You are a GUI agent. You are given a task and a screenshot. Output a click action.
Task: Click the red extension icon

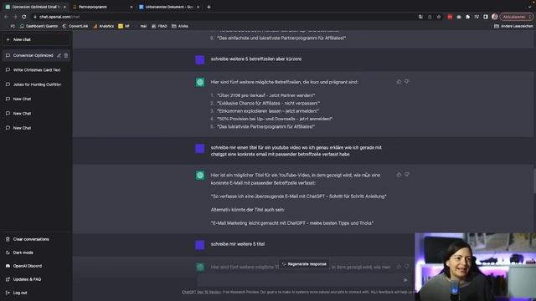tap(450, 17)
